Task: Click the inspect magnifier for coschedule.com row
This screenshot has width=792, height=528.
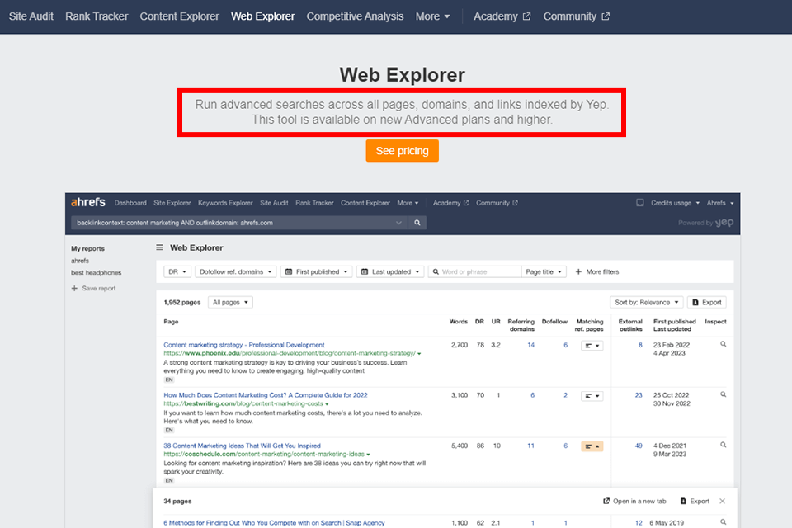Action: click(723, 445)
